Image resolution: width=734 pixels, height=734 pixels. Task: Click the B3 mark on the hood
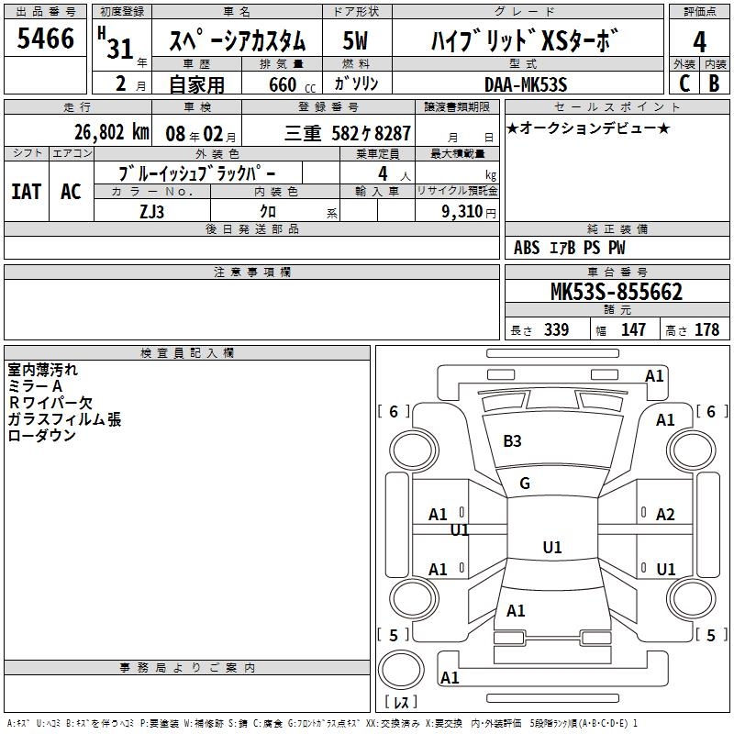512,441
